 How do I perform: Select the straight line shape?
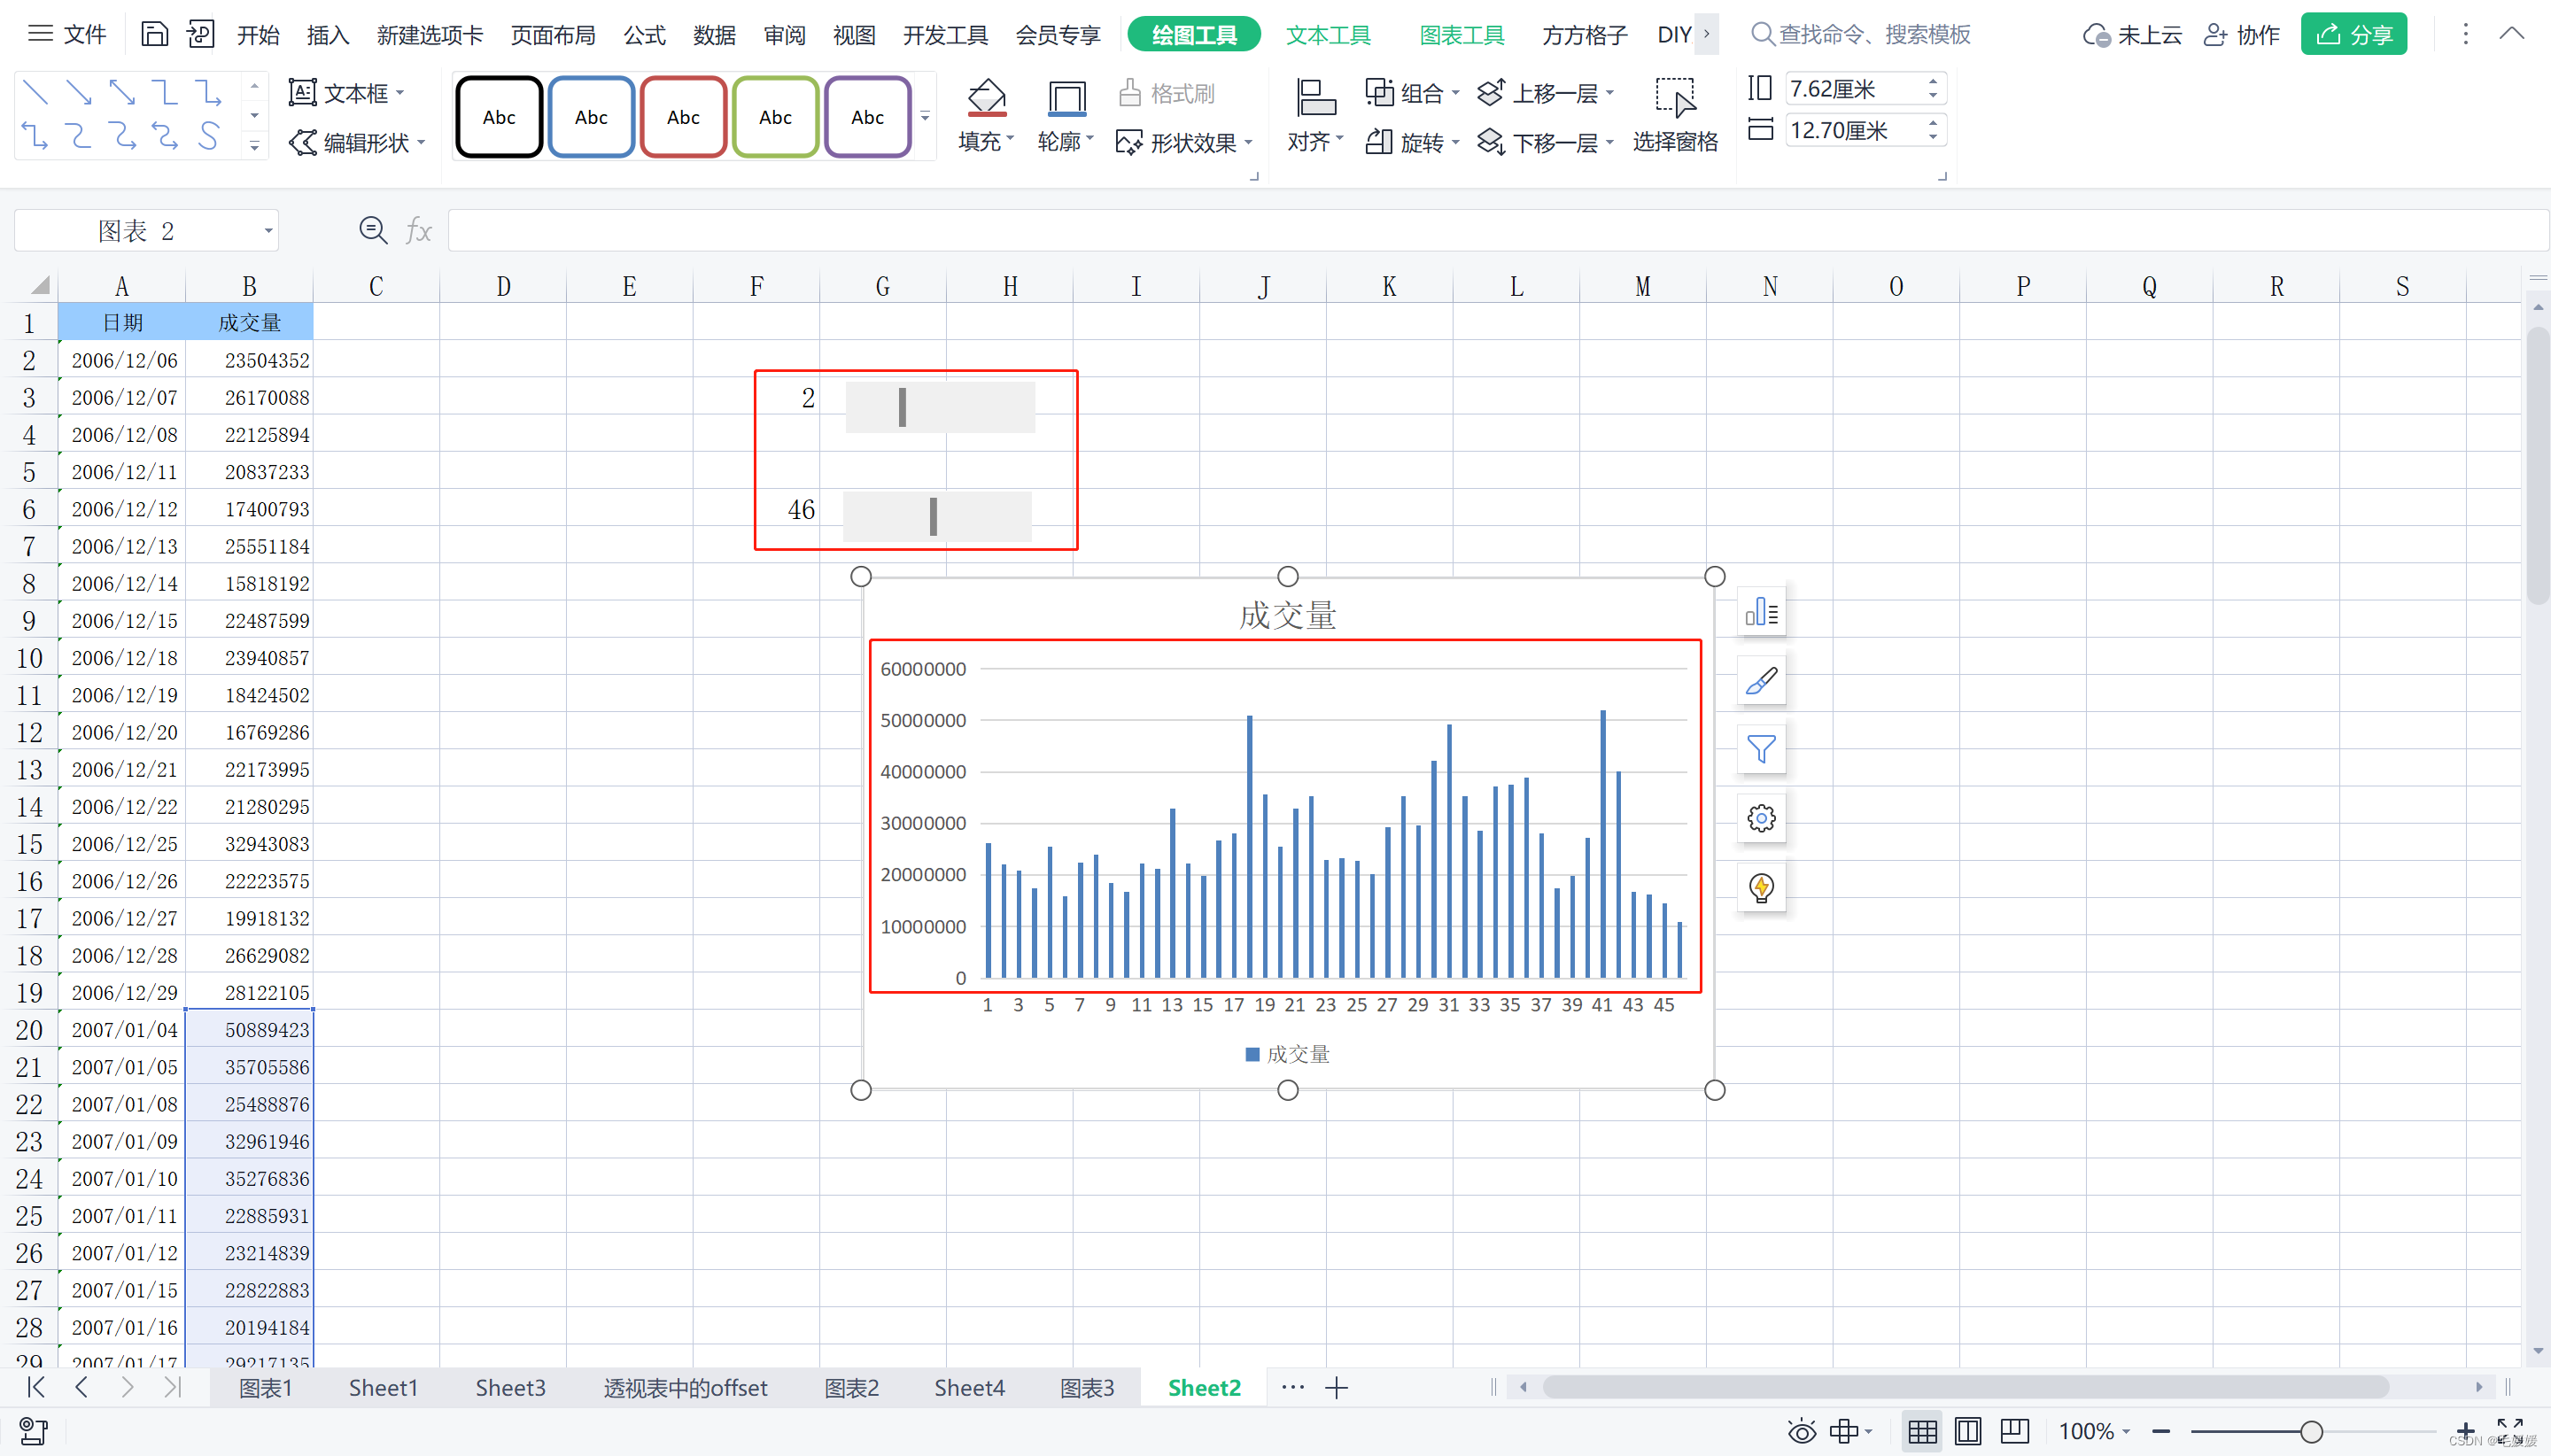point(35,93)
